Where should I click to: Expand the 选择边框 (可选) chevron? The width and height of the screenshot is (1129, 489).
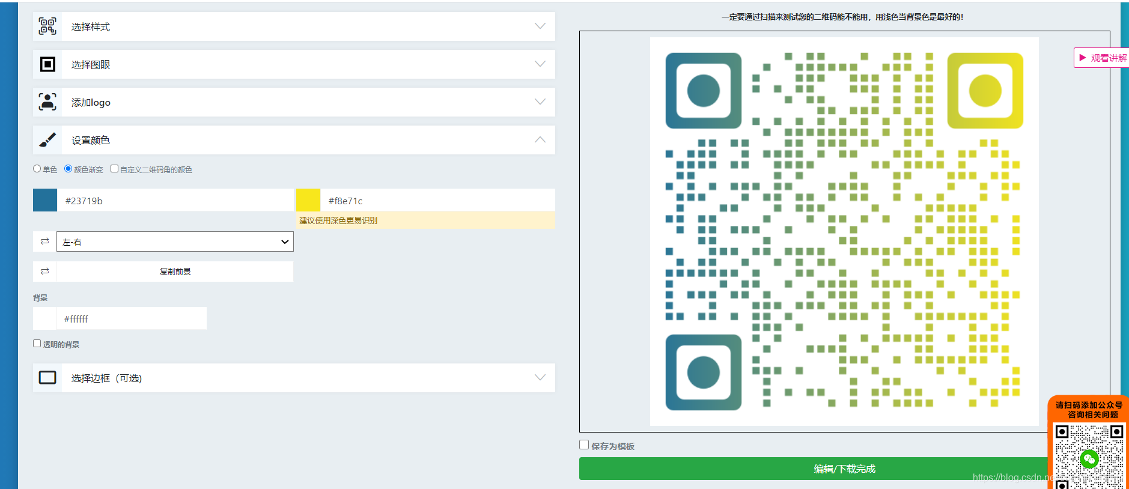pyautogui.click(x=540, y=378)
